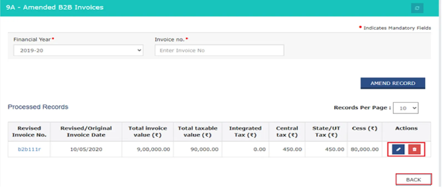Screen dimensions: 442x189
Task: Open the Records Per Page dropdown
Action: coord(406,108)
